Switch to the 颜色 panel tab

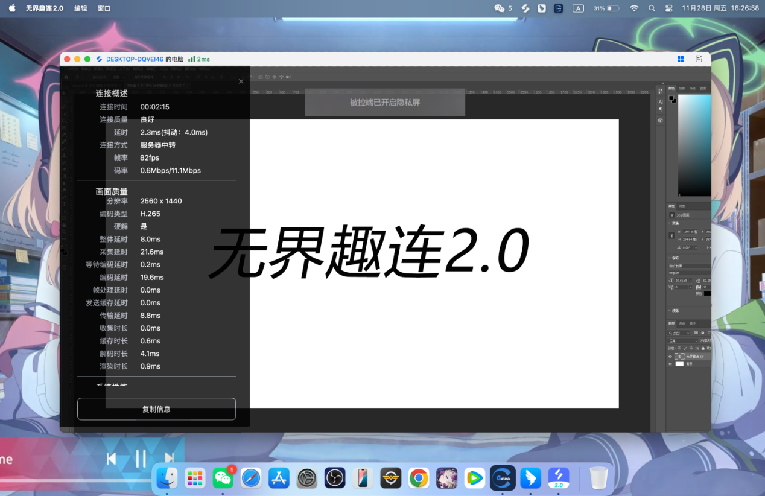tap(671, 88)
